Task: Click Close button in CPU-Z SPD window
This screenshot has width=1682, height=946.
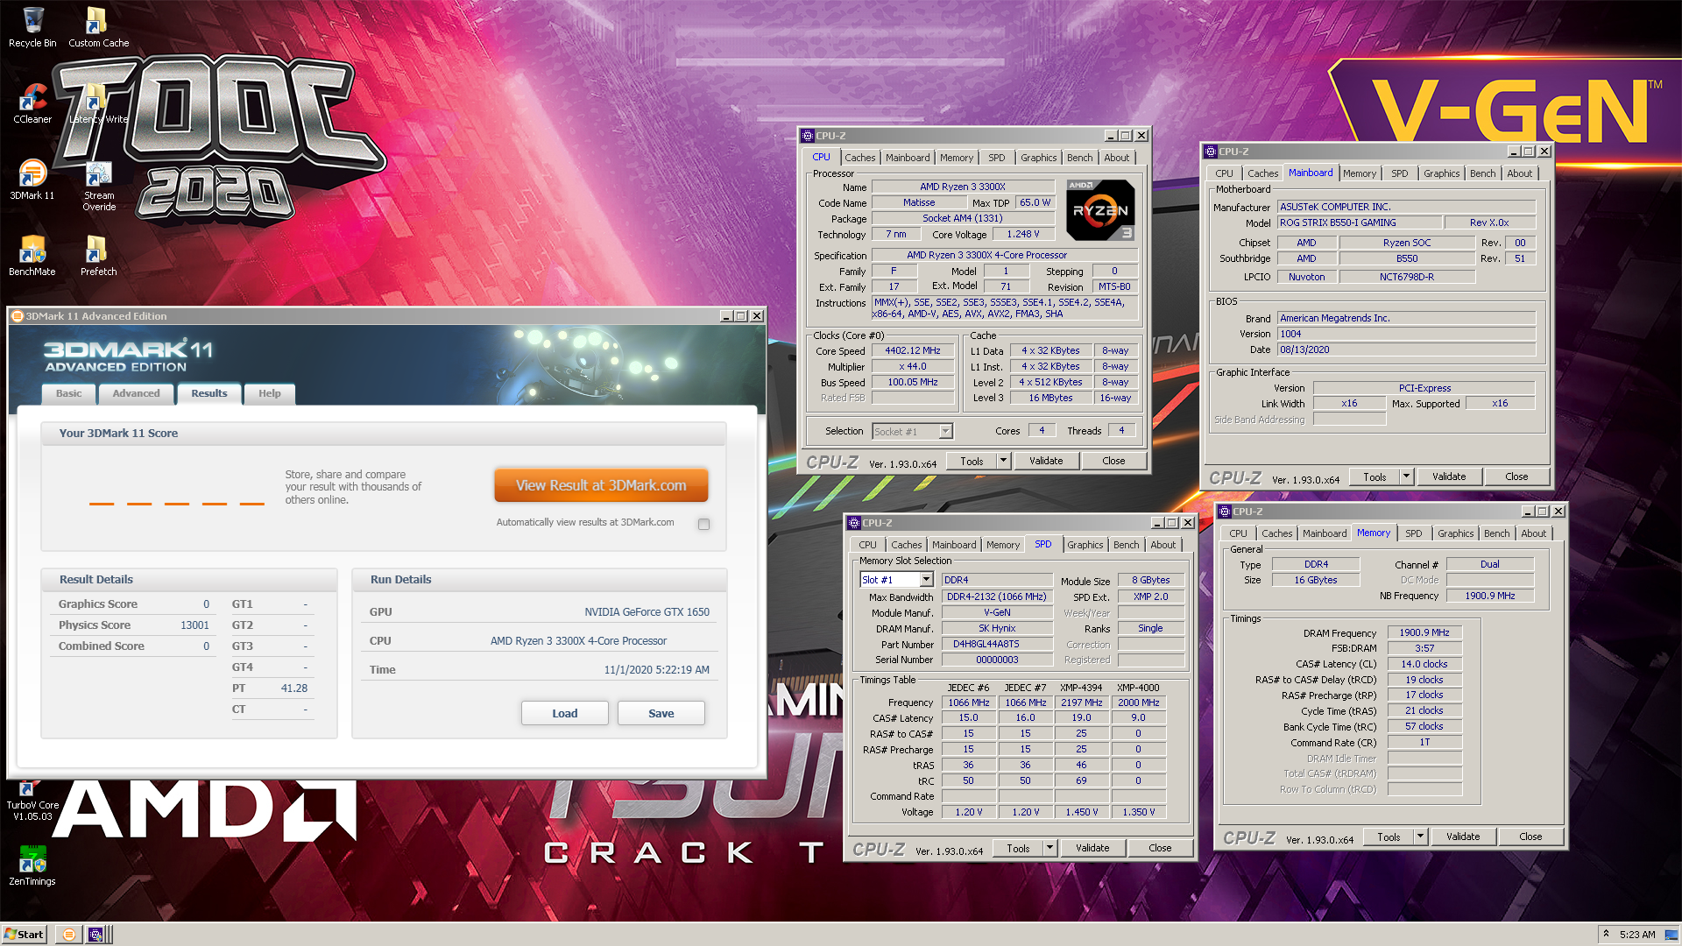Action: click(x=1160, y=848)
